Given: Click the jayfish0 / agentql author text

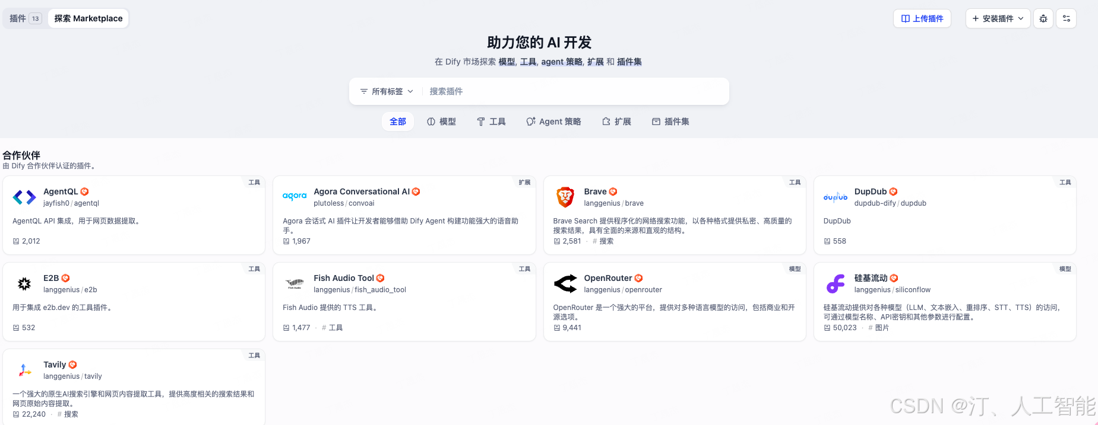Looking at the screenshot, I should point(71,203).
